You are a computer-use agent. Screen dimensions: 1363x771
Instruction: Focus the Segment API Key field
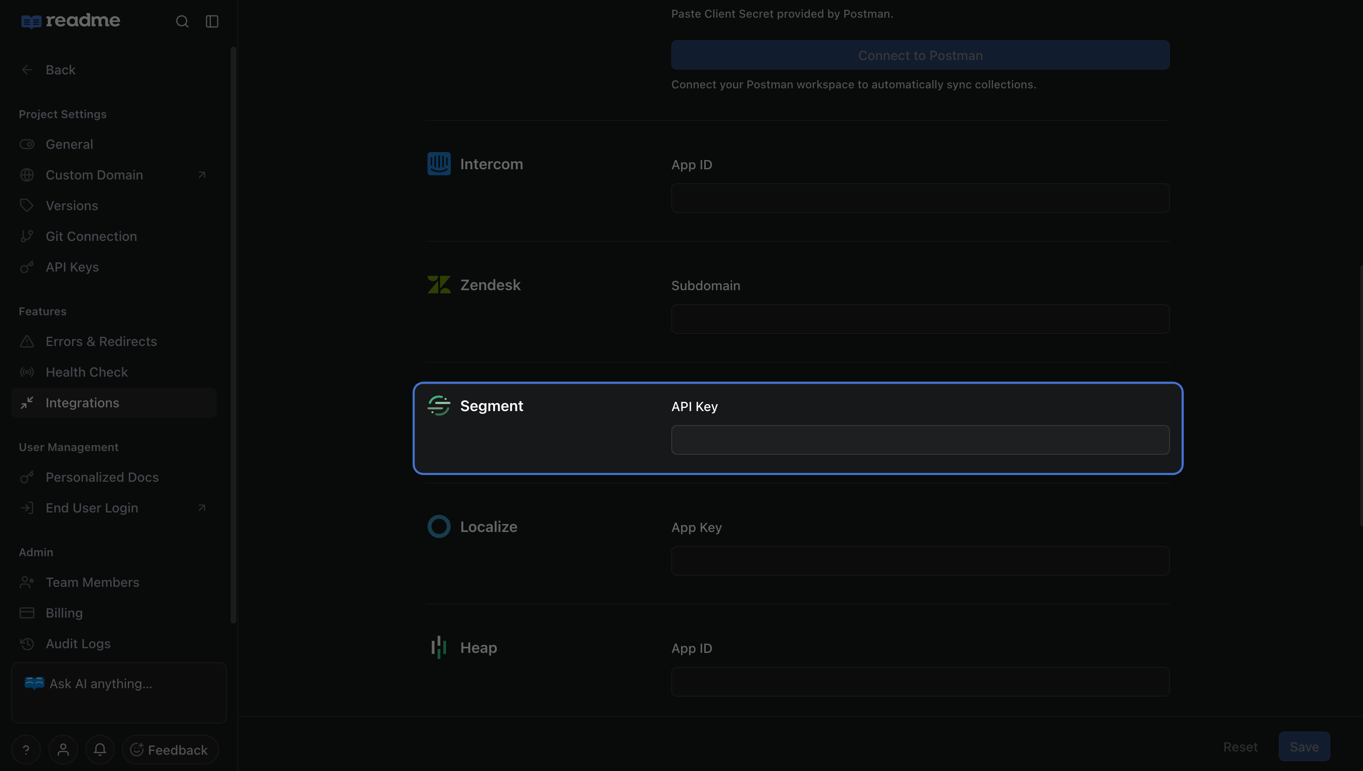[920, 440]
